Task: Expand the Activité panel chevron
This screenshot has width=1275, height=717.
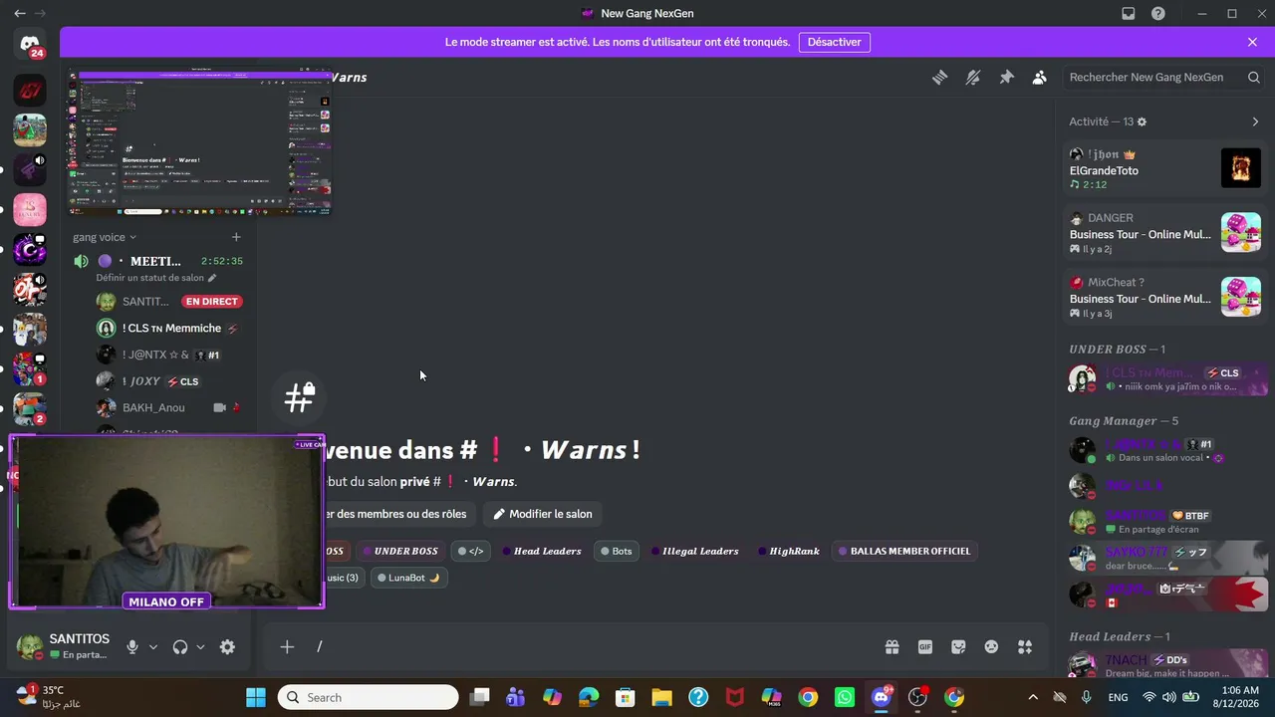Action: [x=1255, y=121]
